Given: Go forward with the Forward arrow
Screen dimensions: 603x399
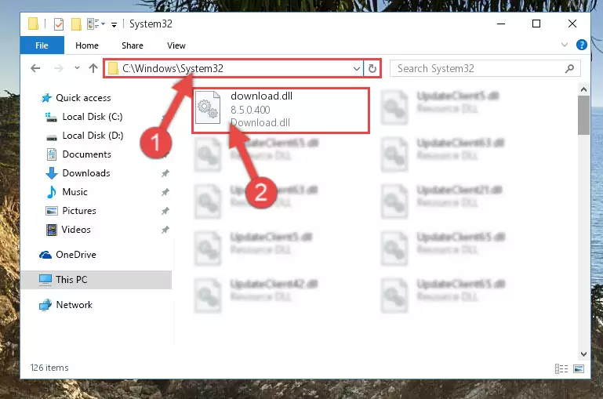Looking at the screenshot, I should 59,68.
